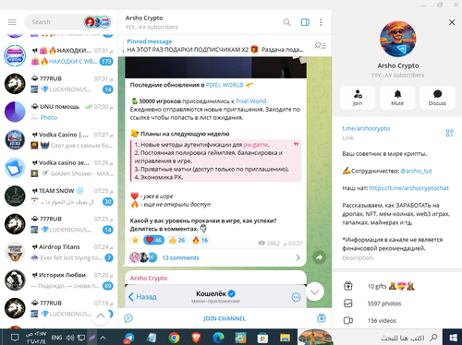Open the Vodka Casino | ... chat at 07:27
462x345 pixels.
point(58,140)
